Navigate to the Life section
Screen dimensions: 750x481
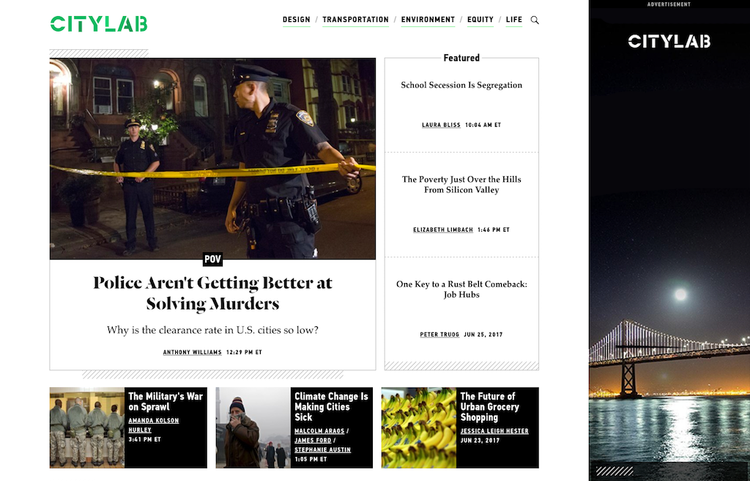point(514,20)
